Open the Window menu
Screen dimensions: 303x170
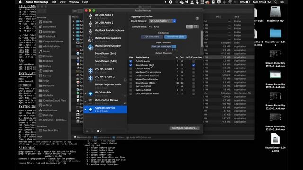[74, 2]
